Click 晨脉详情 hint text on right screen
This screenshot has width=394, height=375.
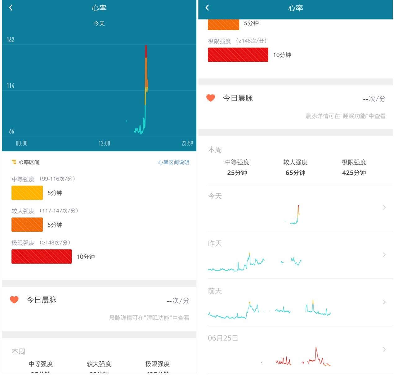pyautogui.click(x=345, y=116)
